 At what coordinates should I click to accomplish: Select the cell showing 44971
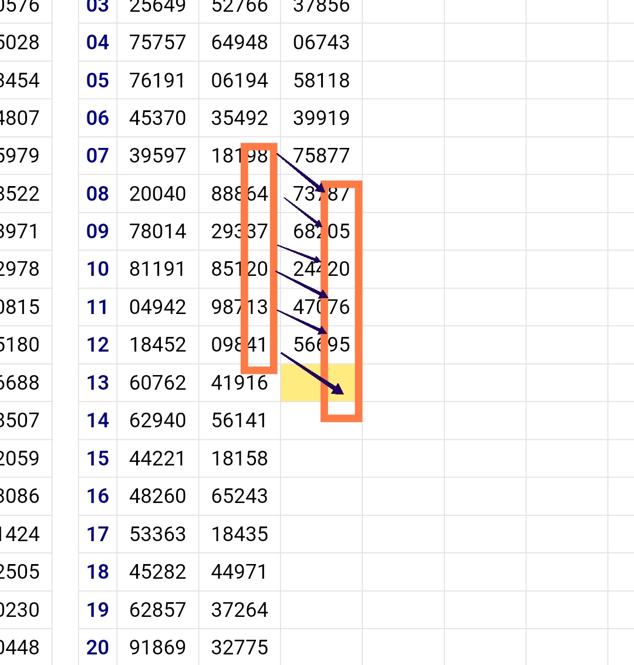(x=240, y=572)
